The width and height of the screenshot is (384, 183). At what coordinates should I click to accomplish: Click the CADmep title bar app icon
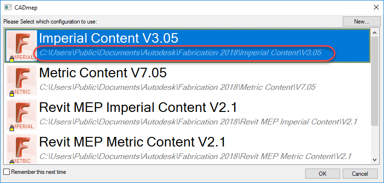8,7
